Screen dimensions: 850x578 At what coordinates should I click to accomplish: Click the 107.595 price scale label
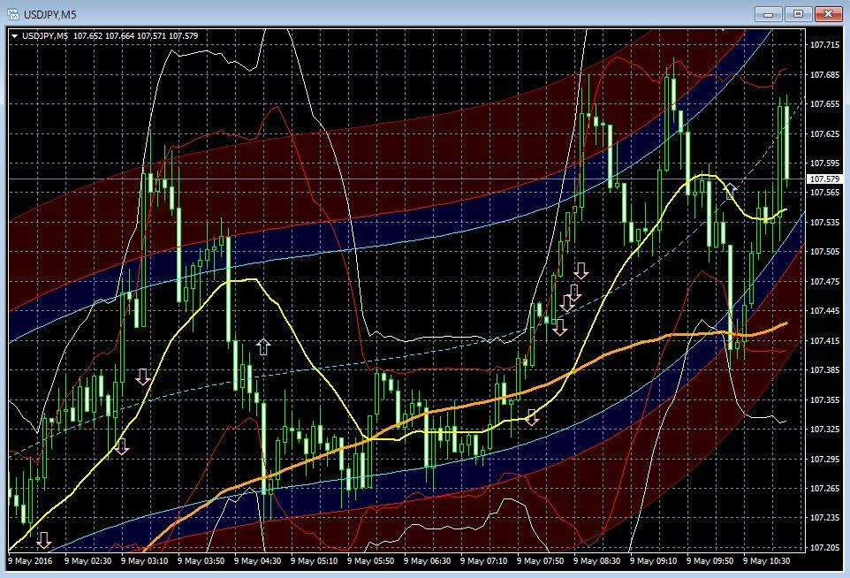pos(824,163)
